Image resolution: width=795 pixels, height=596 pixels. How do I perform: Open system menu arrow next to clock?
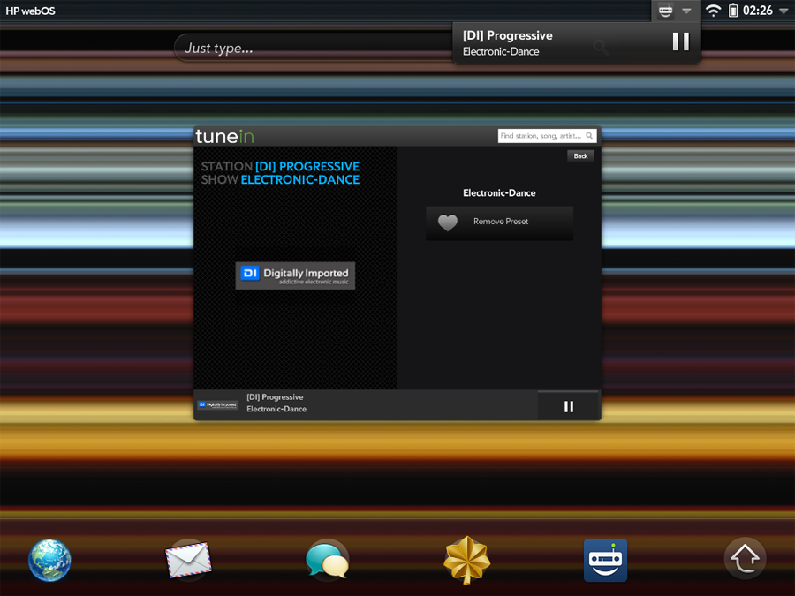pyautogui.click(x=784, y=11)
